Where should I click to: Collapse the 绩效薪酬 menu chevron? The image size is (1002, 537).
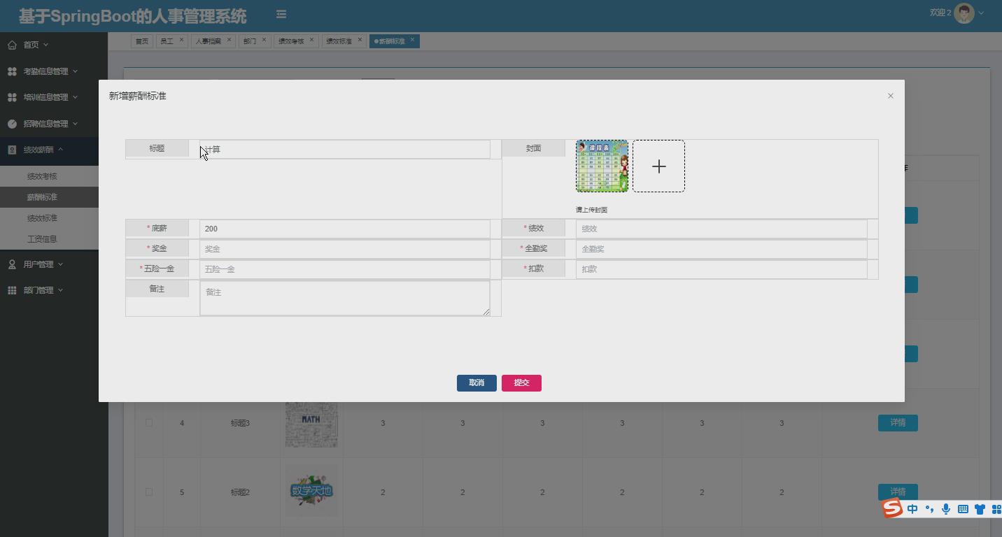coord(60,150)
